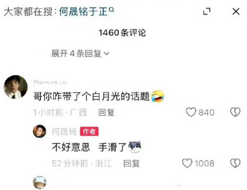The width and height of the screenshot is (247, 190).
Task: Open the blurred username of first commenter
Action: click(x=50, y=82)
